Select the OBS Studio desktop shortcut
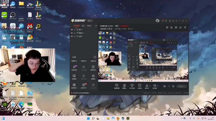216x121 pixels. tap(13, 16)
